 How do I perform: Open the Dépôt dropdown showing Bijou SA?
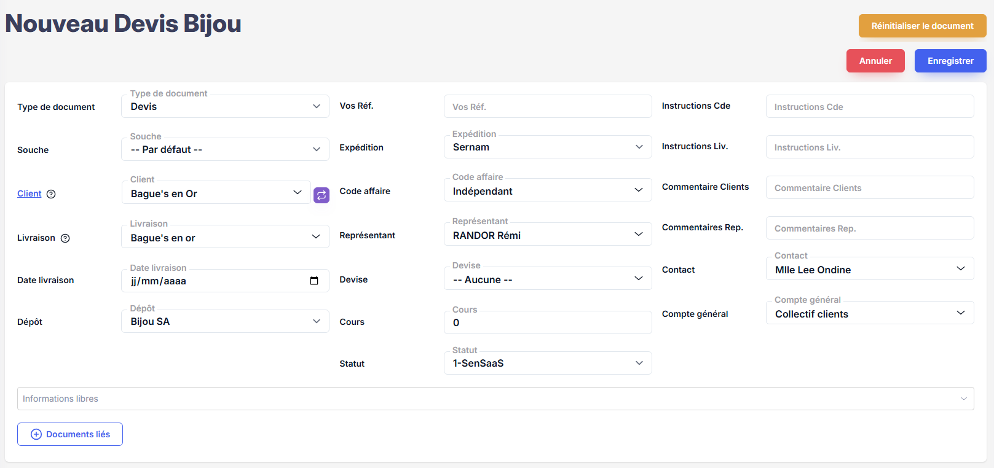[x=225, y=321]
